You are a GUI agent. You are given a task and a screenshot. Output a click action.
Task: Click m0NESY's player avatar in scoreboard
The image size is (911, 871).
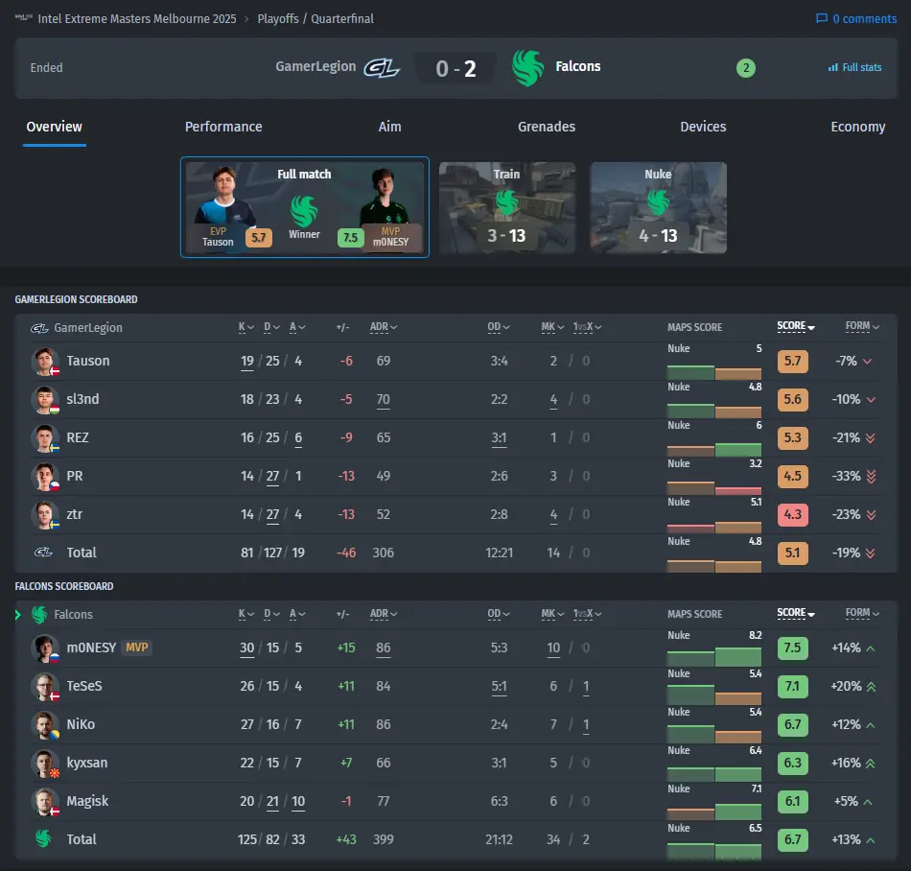(x=45, y=648)
